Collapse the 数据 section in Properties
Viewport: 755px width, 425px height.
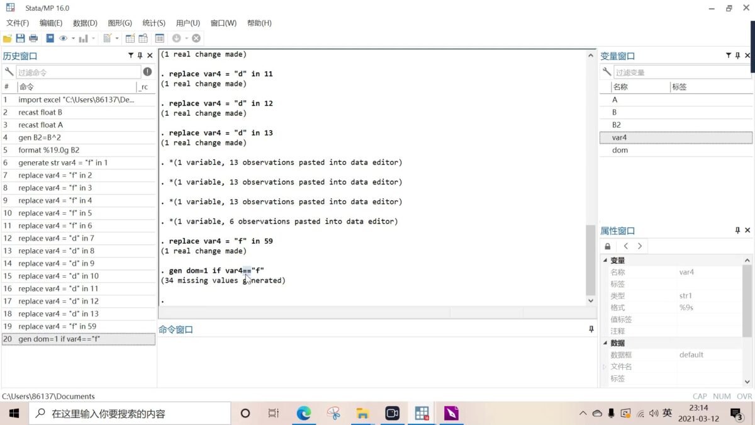tap(606, 343)
